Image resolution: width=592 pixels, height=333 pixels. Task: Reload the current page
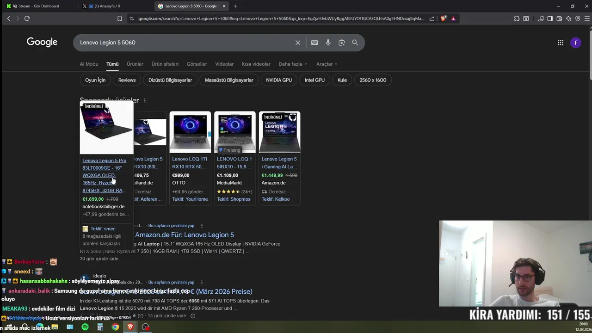point(27,18)
